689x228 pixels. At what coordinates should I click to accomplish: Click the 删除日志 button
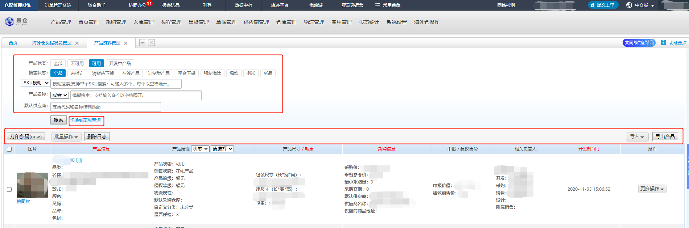tap(97, 136)
